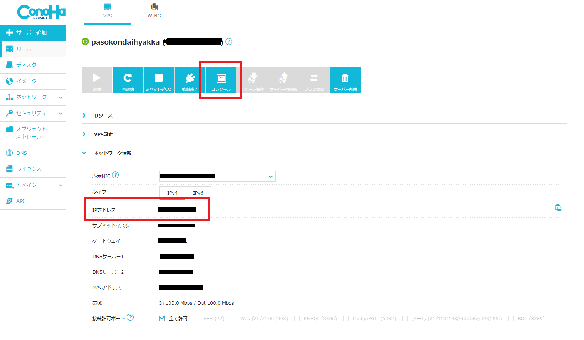Click the 再起動 (restart) icon
Image resolution: width=584 pixels, height=340 pixels.
pos(128,78)
